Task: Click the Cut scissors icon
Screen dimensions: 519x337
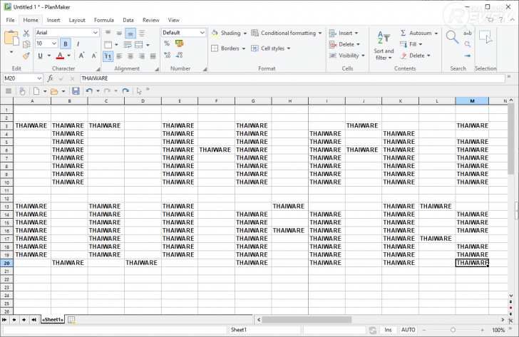Action: (26, 33)
